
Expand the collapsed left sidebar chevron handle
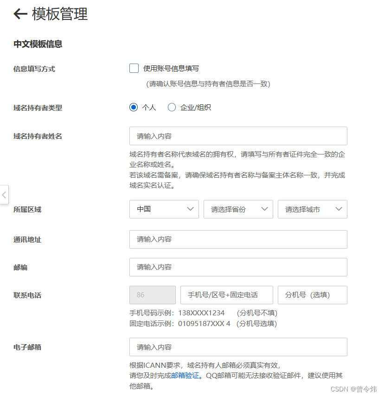(x=4, y=195)
